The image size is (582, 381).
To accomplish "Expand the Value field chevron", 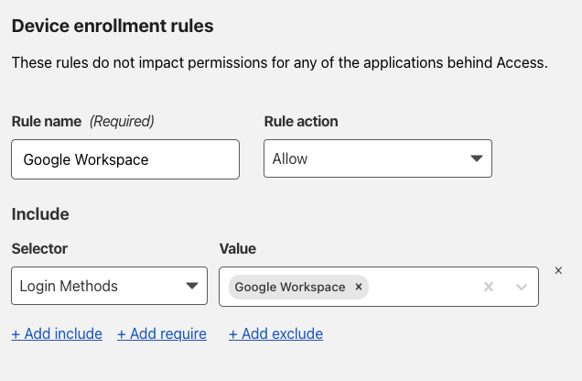I will (522, 287).
